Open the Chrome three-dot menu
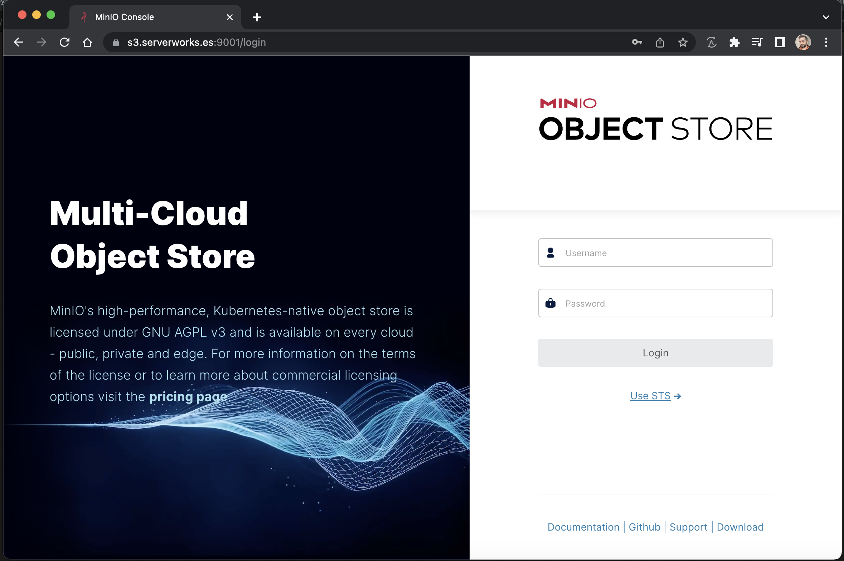844x561 pixels. point(826,42)
